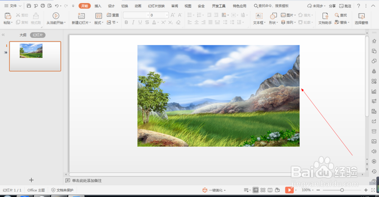Click the Zoom In plus button
The width and height of the screenshot is (379, 197).
[366, 190]
